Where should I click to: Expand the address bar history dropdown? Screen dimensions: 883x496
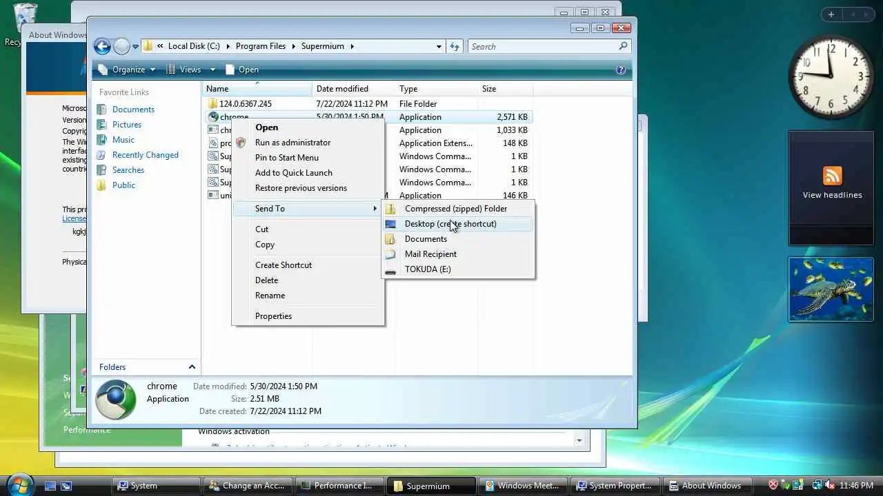pyautogui.click(x=439, y=46)
